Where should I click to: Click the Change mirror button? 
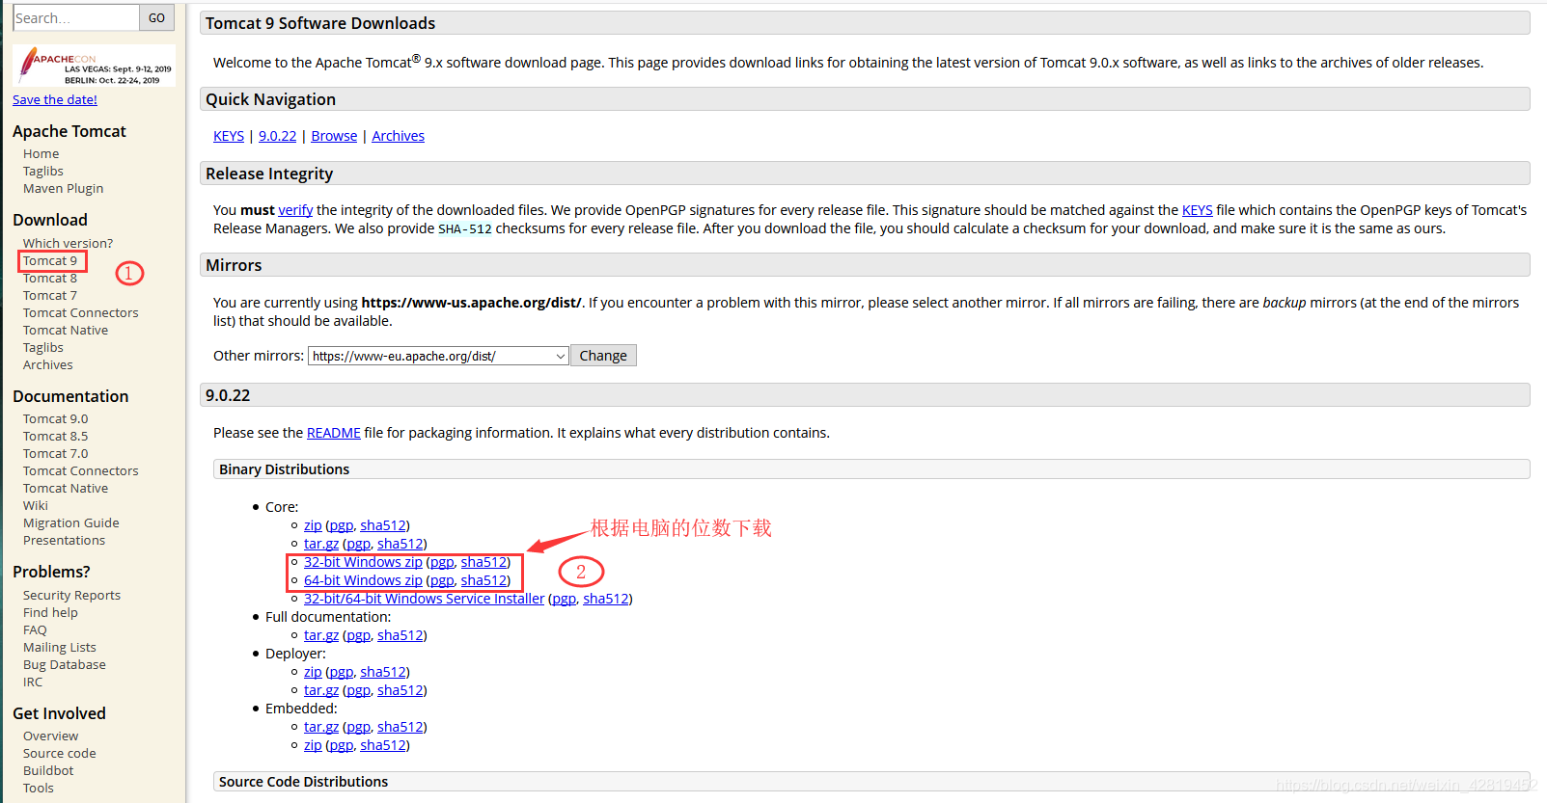(x=603, y=356)
